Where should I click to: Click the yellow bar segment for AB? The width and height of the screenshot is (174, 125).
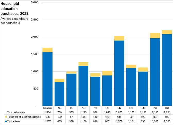pos(155,35)
